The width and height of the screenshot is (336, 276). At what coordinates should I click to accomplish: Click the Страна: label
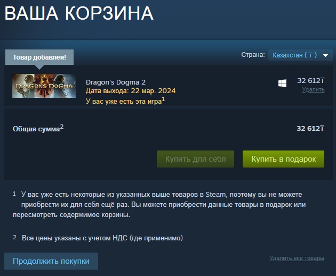pos(253,55)
